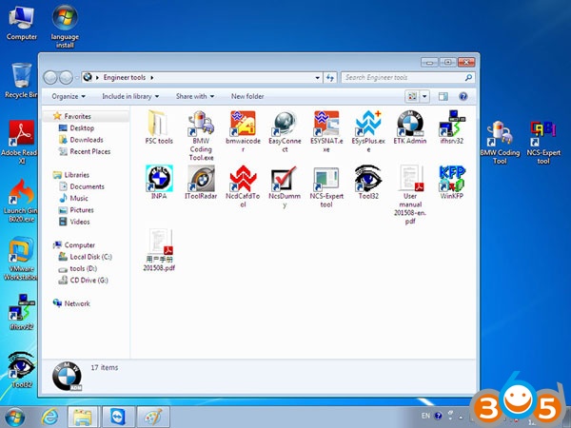This screenshot has width=571, height=428.
Task: Open the Windows Start menu
Action: pos(15,418)
